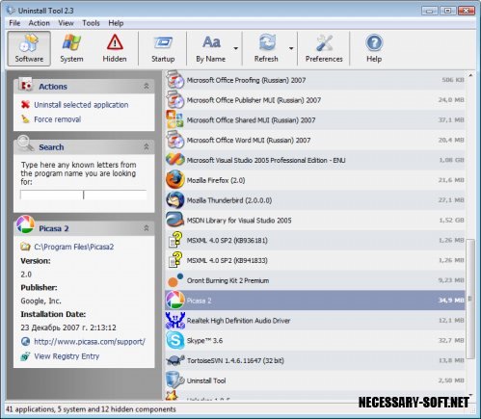Click the globe icon beside the support URL
This screenshot has height=419, width=481.
click(25, 341)
